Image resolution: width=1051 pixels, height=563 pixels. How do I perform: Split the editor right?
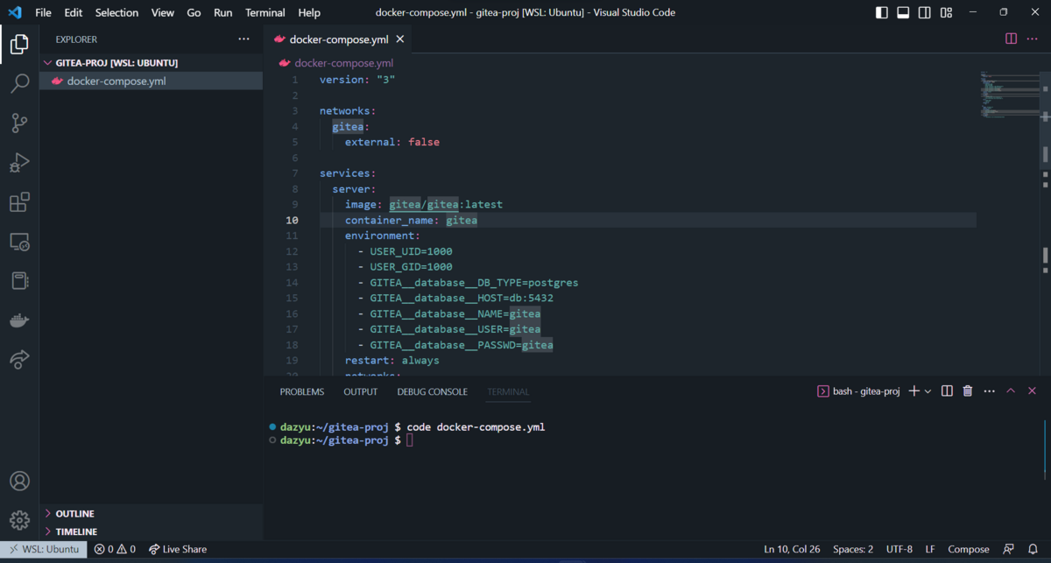1011,39
